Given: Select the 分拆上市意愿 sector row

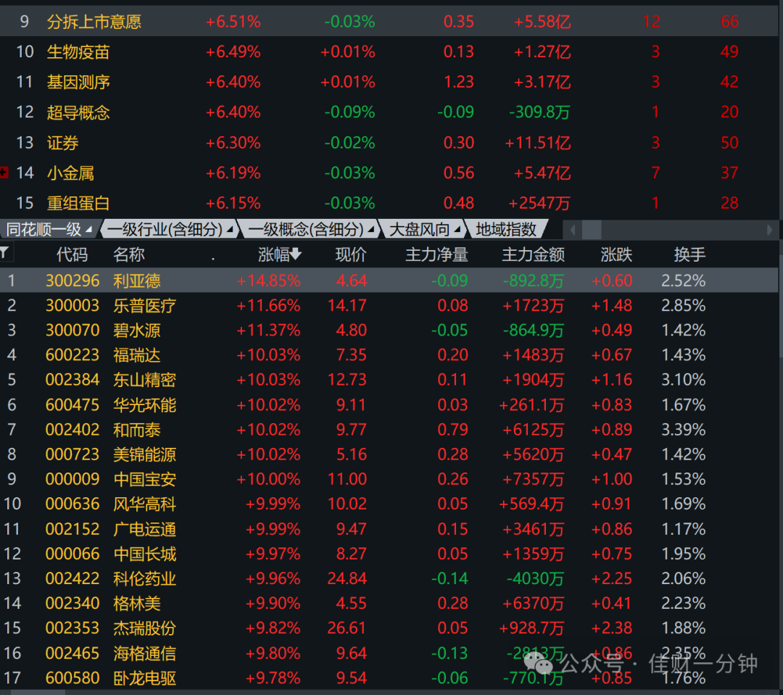Looking at the screenshot, I should (x=389, y=22).
